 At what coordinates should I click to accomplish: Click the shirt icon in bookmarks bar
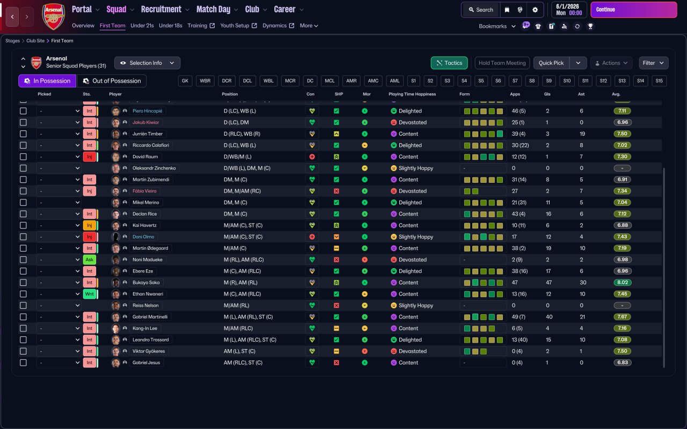point(538,26)
